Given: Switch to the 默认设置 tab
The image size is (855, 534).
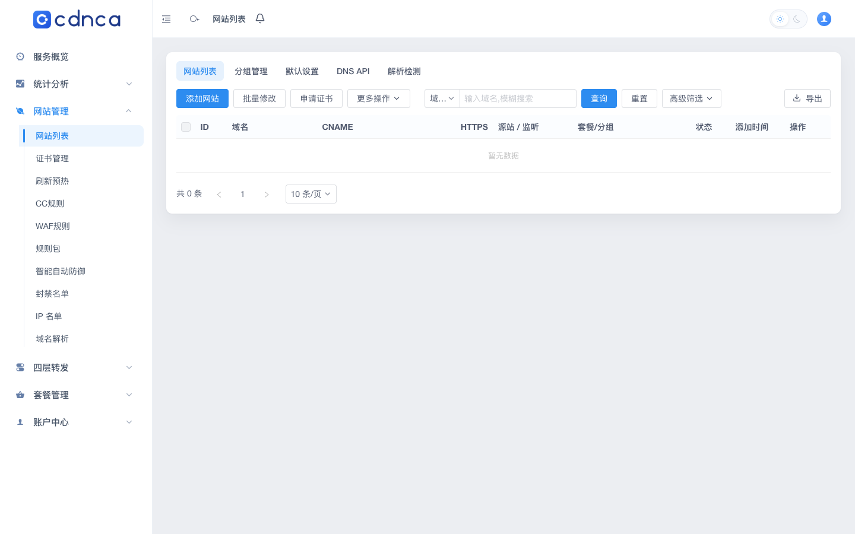Looking at the screenshot, I should point(302,71).
